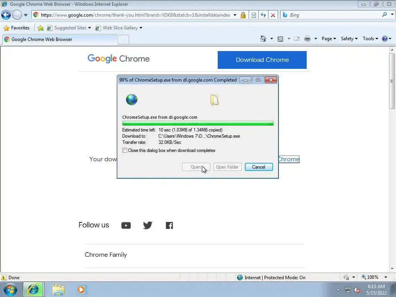Close the ChromeSetup download dialog

[271, 80]
